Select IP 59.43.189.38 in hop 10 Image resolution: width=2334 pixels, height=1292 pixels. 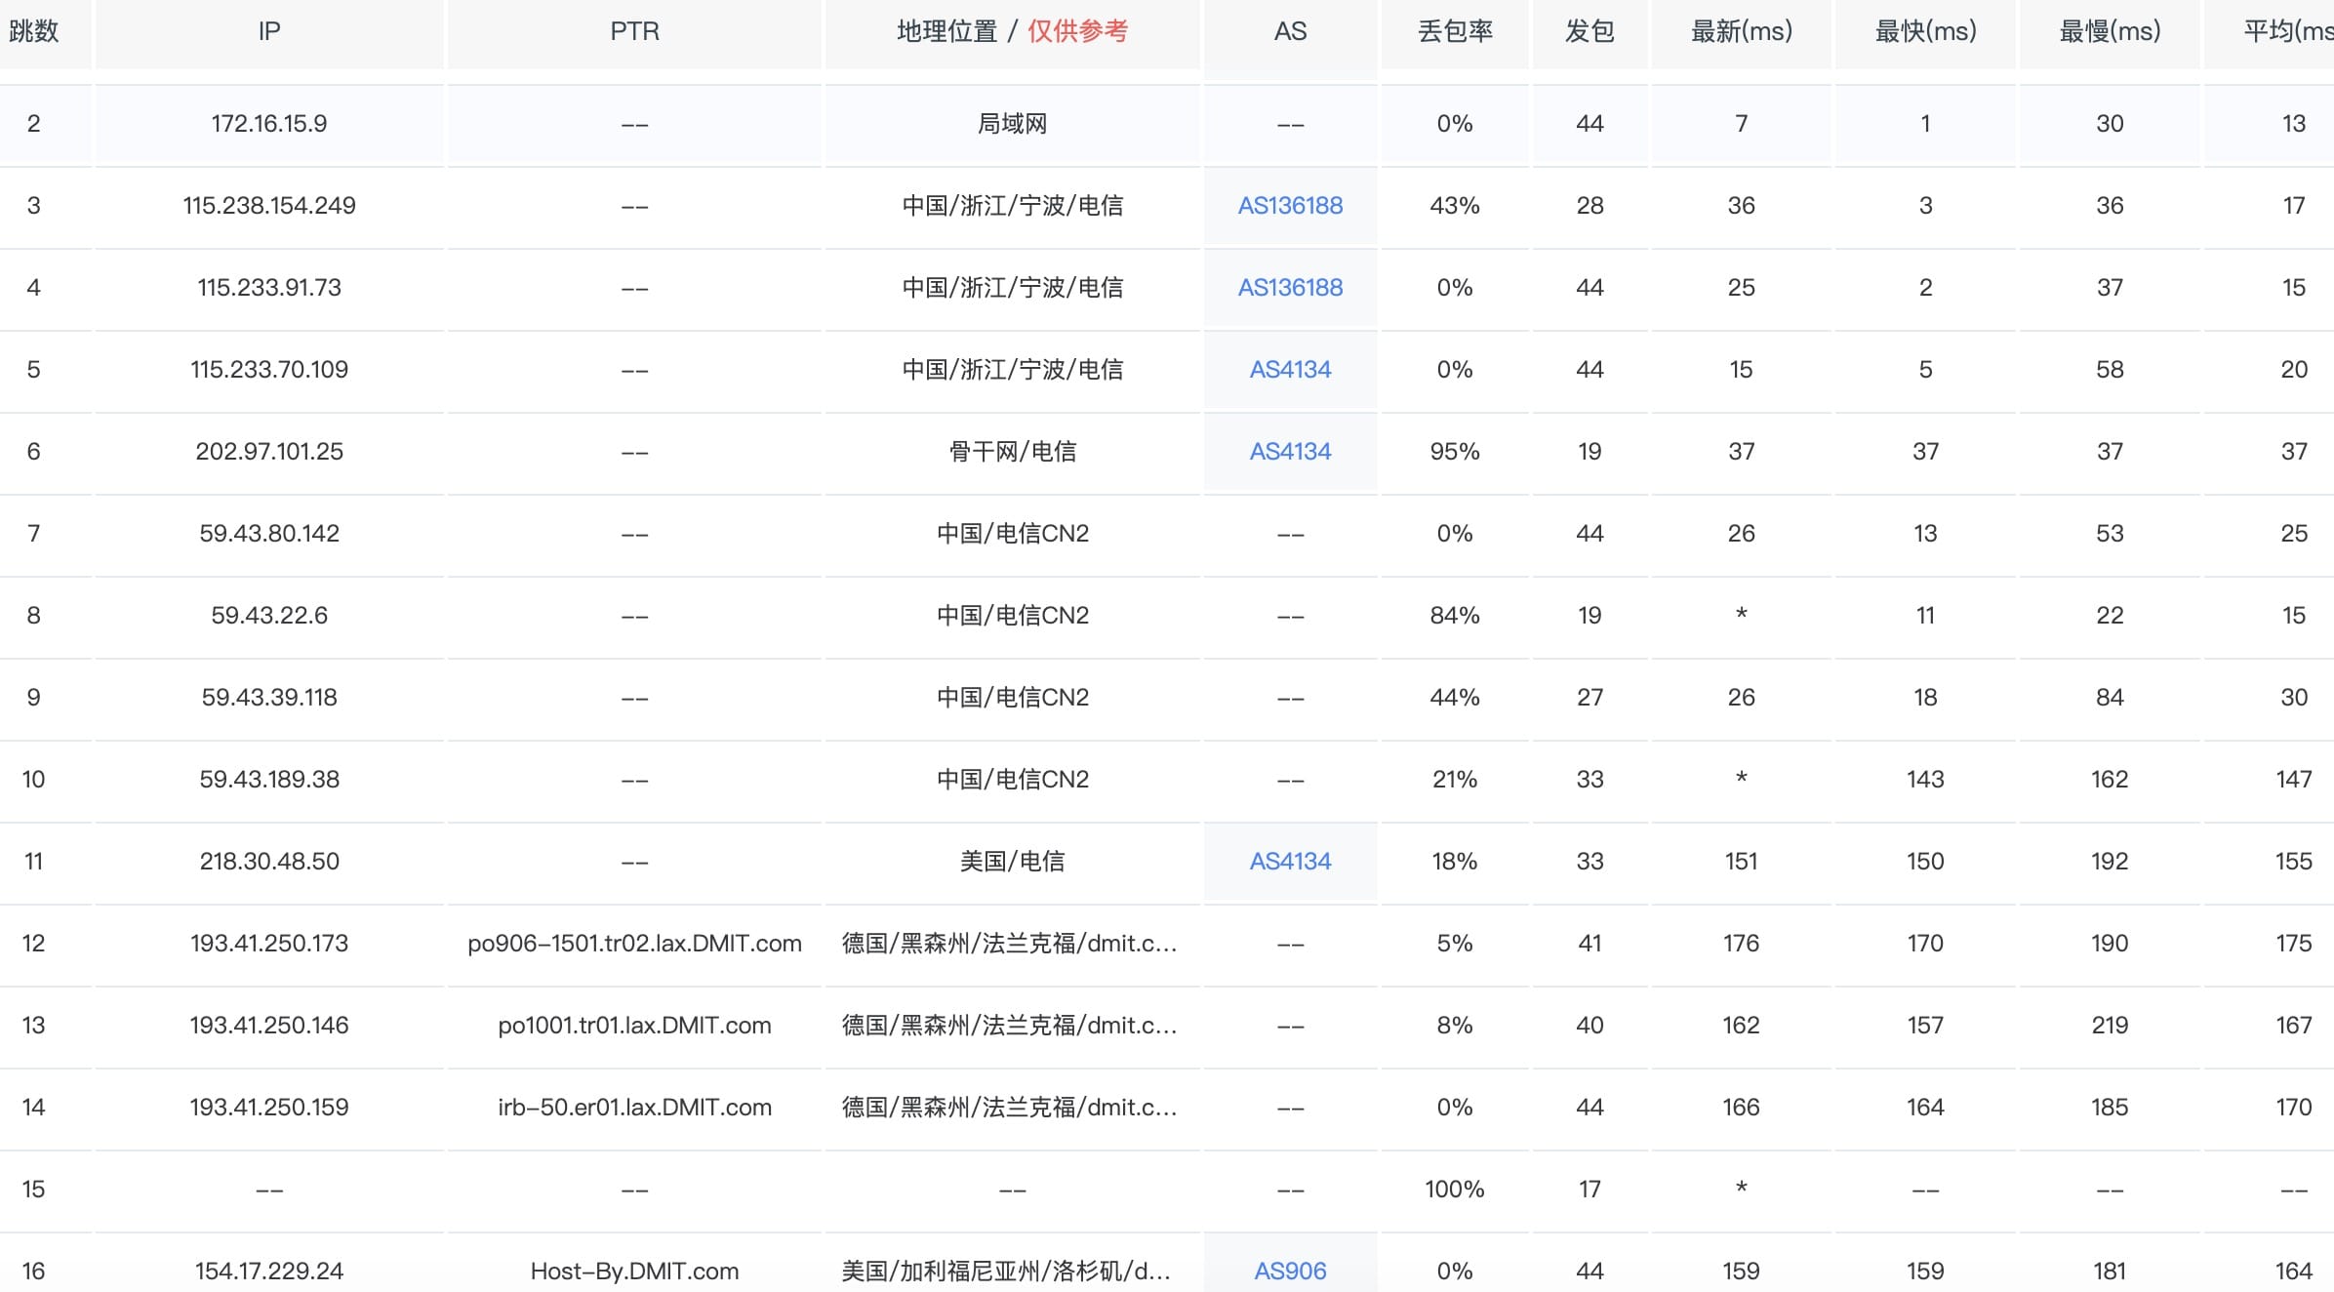click(x=269, y=780)
